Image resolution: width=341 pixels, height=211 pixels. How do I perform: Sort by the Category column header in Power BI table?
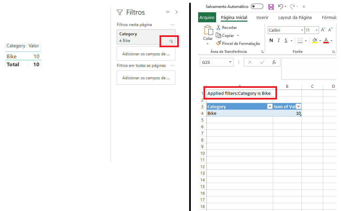[x=16, y=46]
